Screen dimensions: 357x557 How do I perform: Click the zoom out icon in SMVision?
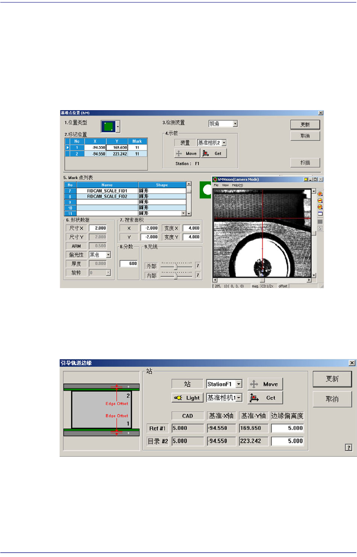point(320,200)
